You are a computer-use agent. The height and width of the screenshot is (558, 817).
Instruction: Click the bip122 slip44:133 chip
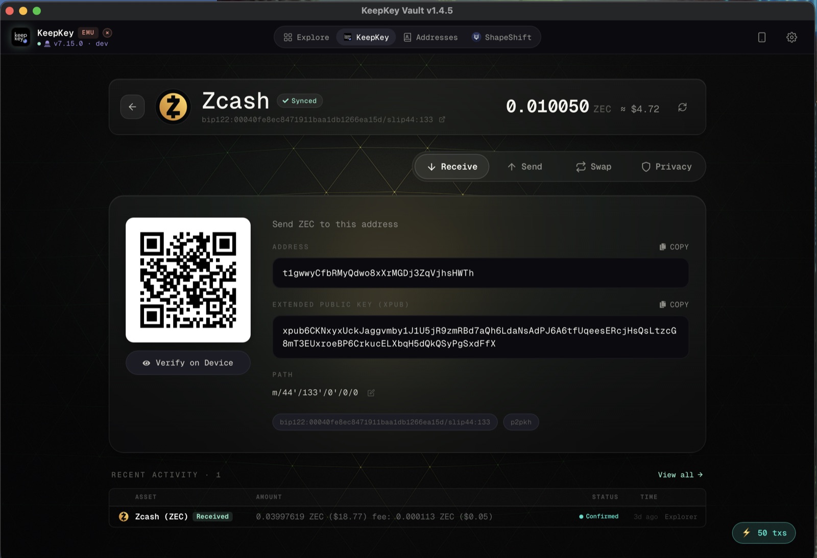[x=385, y=422]
